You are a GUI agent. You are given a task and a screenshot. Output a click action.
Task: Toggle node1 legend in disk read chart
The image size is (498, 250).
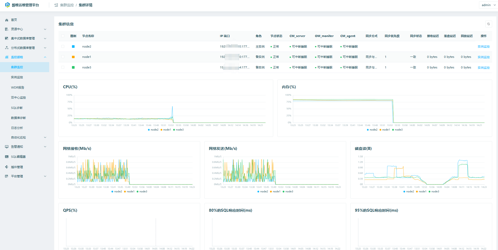[x=421, y=192]
